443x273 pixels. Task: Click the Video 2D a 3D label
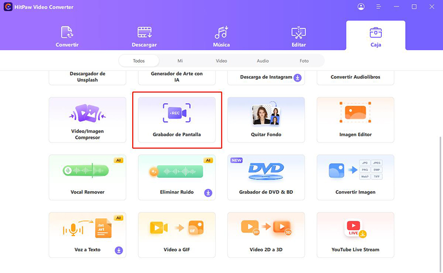click(x=266, y=250)
